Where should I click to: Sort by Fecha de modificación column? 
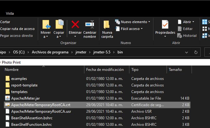click(x=105, y=70)
